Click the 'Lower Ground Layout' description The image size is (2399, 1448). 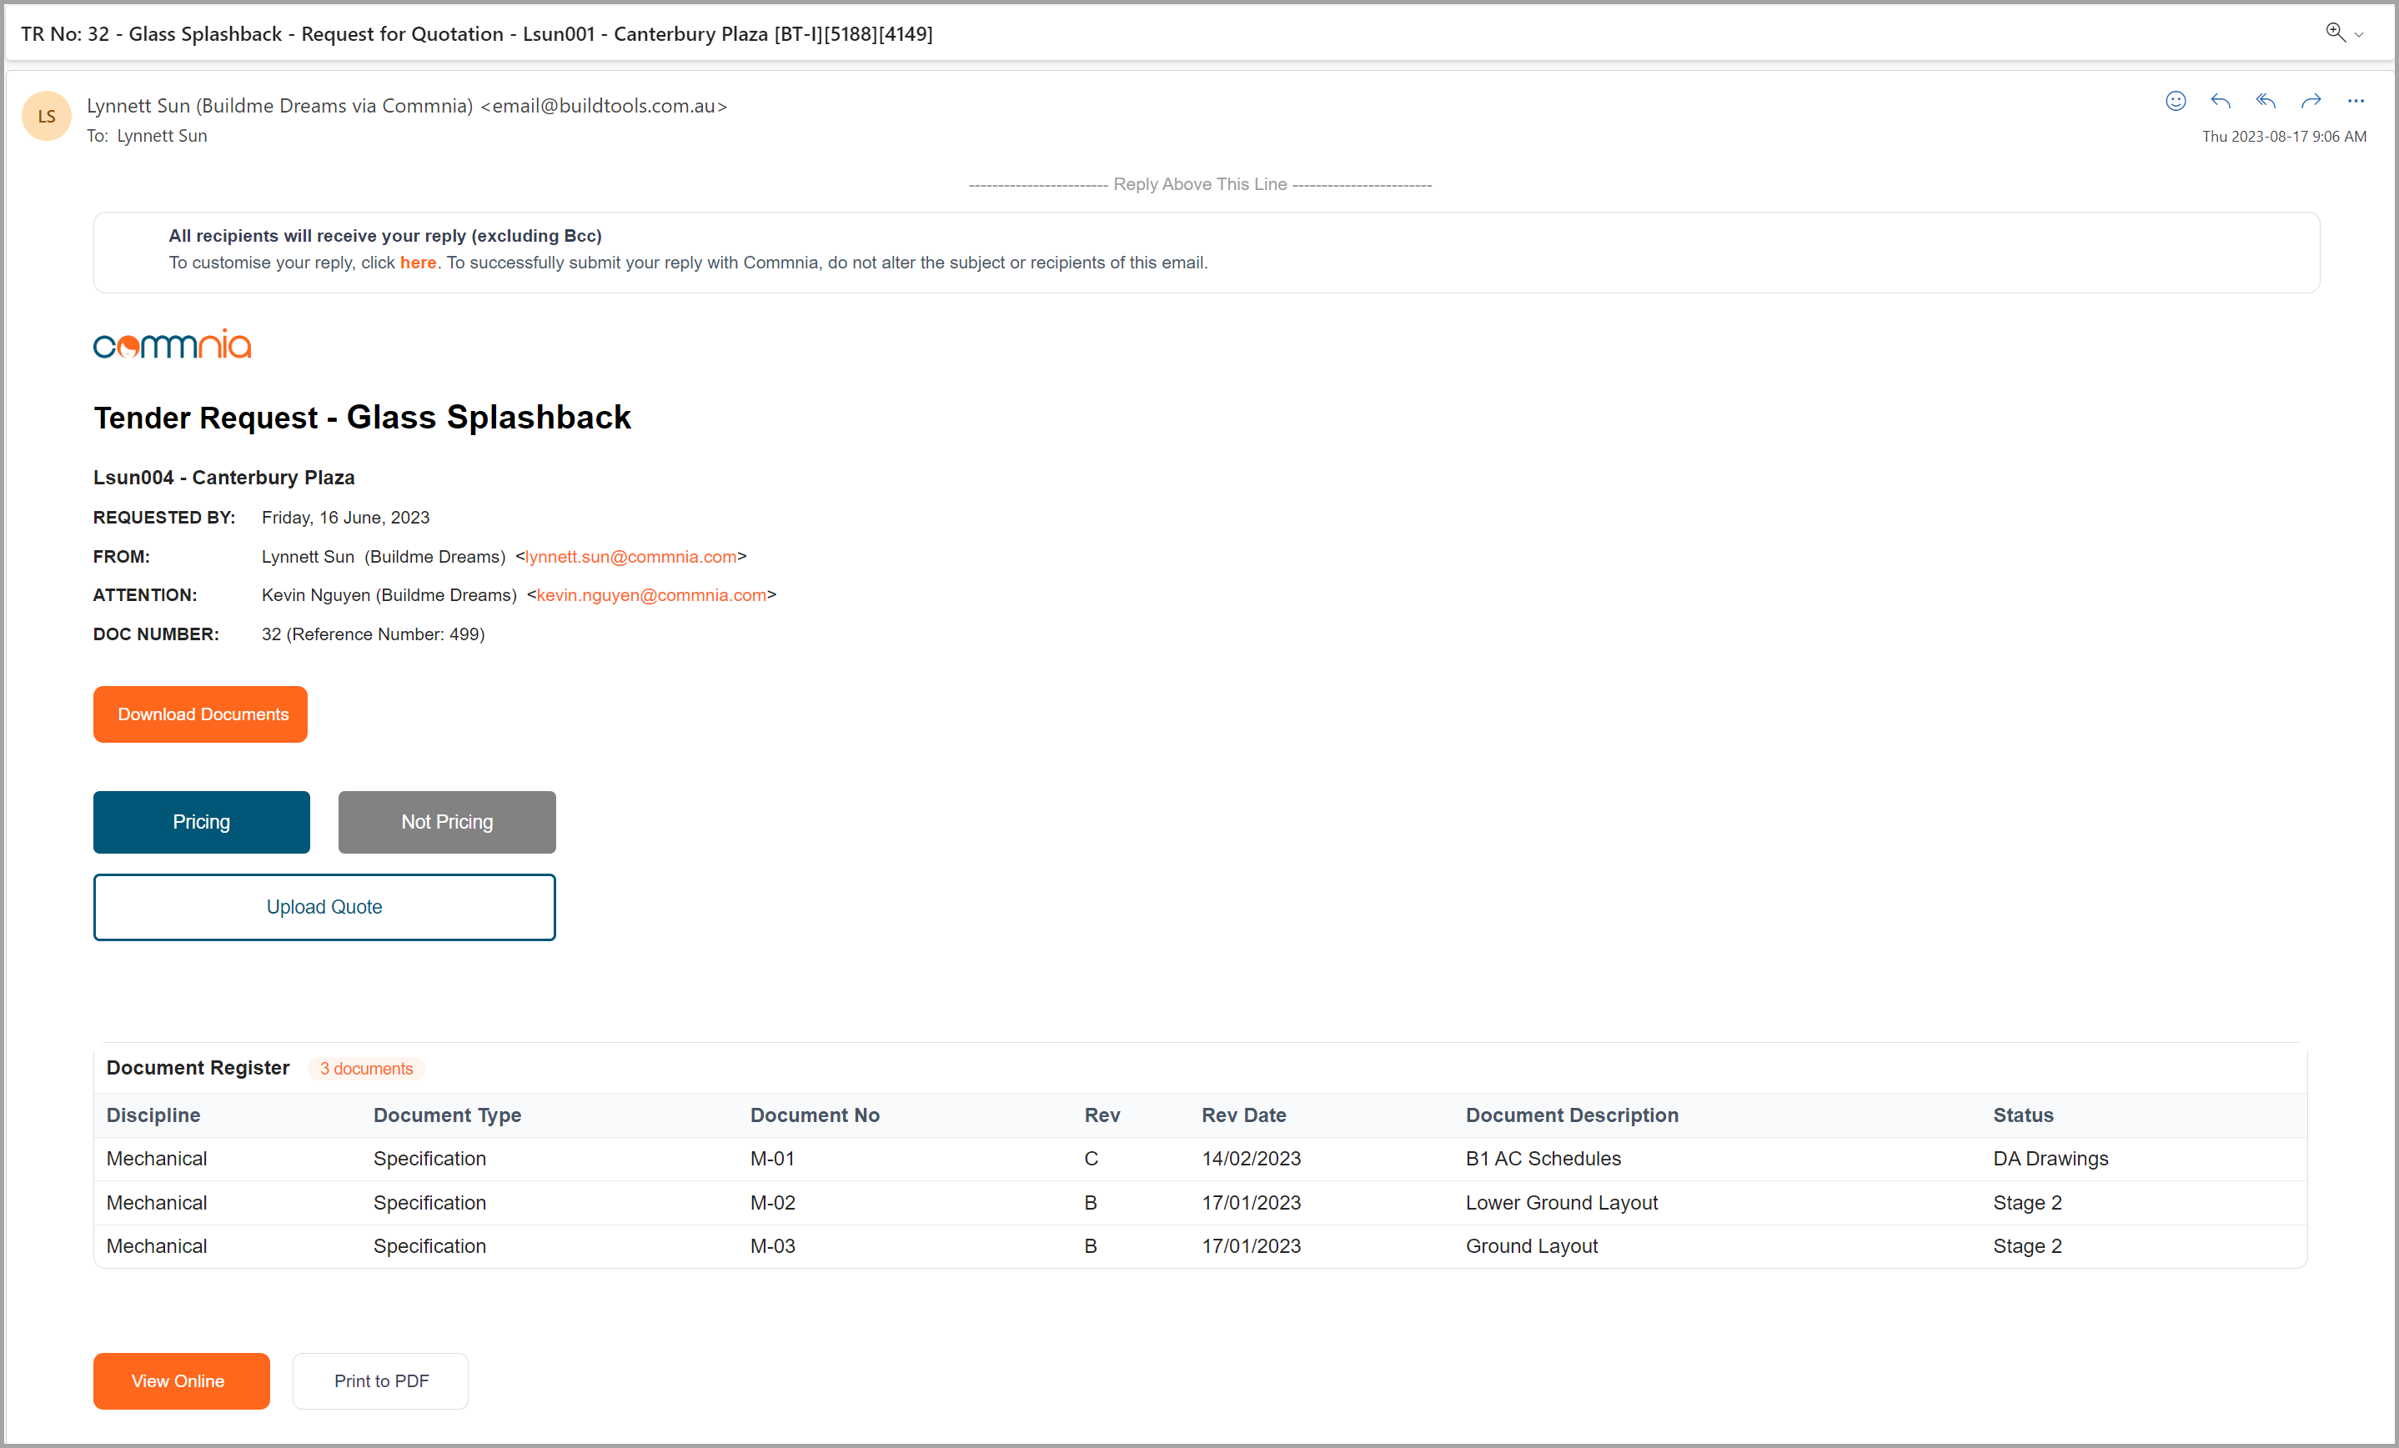[1562, 1203]
